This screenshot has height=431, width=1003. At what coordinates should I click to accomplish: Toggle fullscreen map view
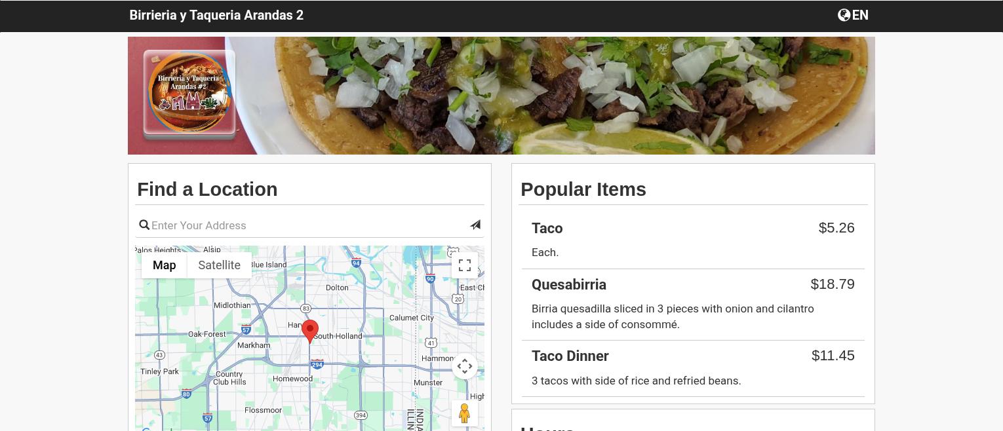(x=465, y=265)
